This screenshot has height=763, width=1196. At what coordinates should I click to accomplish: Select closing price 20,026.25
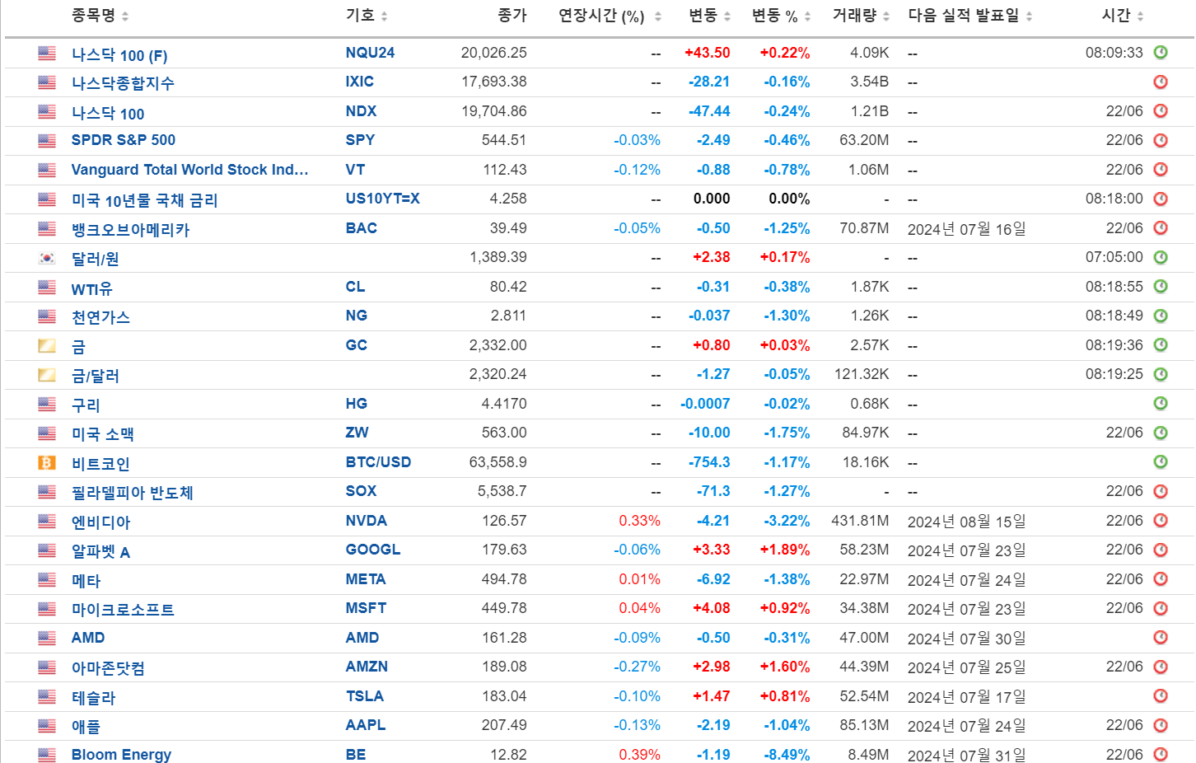(x=493, y=53)
